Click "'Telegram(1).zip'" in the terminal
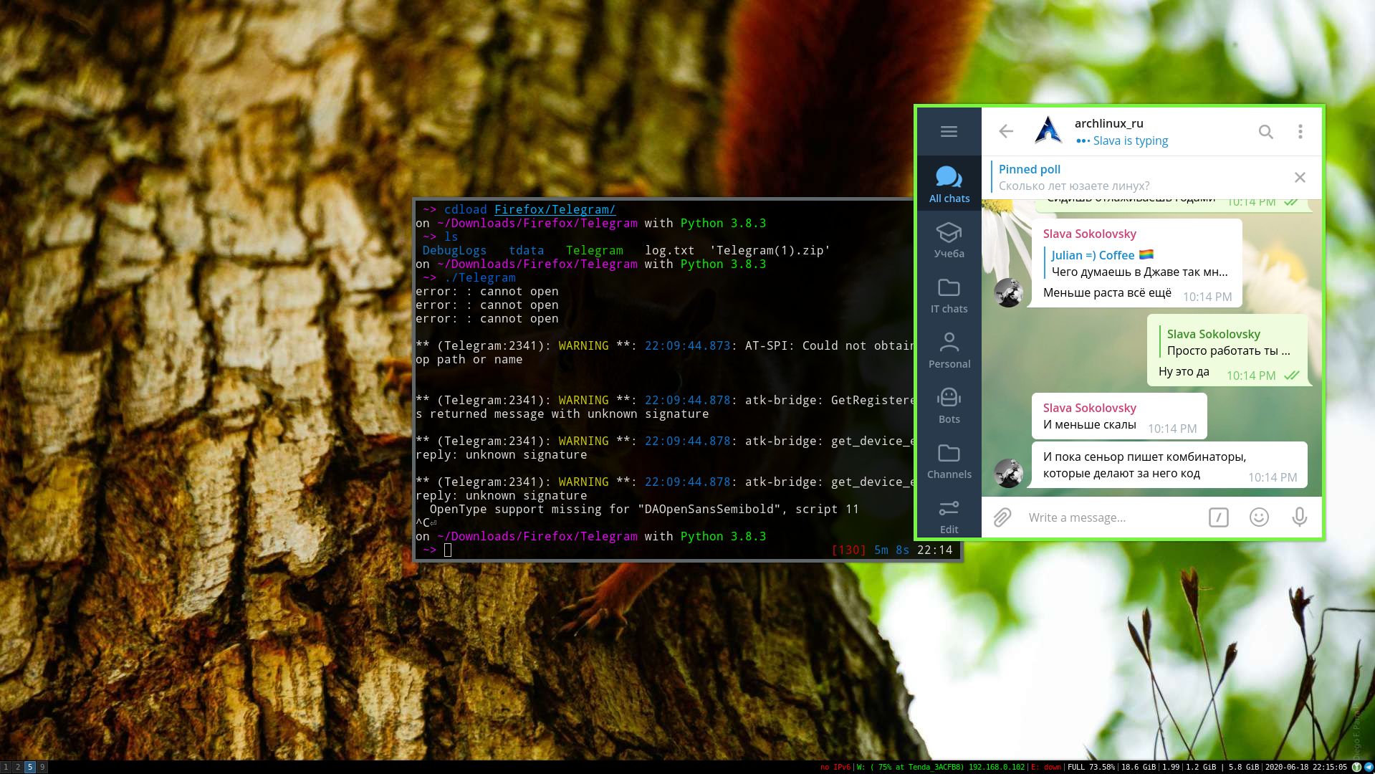Image resolution: width=1375 pixels, height=774 pixels. 770,250
